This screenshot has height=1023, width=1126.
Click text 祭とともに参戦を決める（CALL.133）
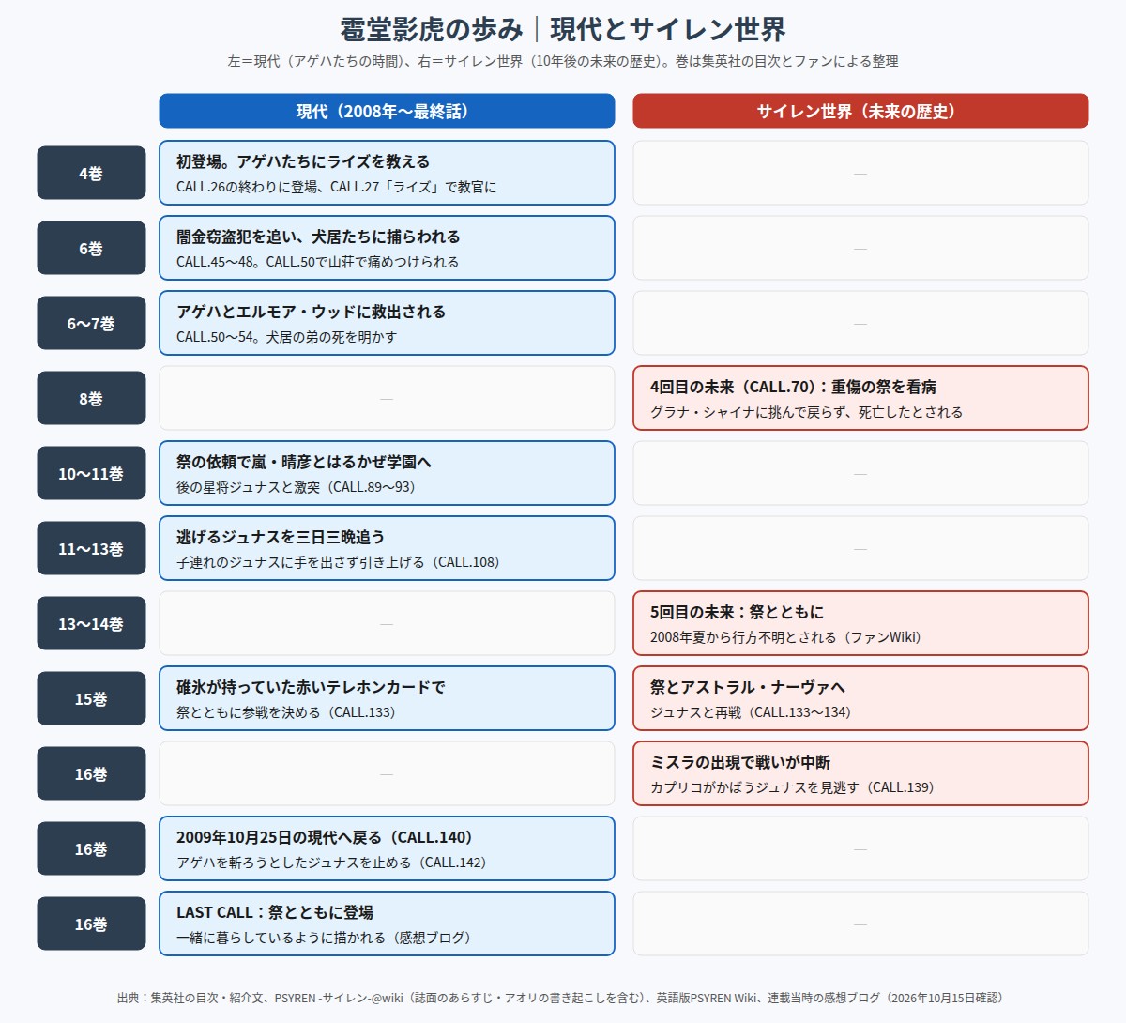285,712
